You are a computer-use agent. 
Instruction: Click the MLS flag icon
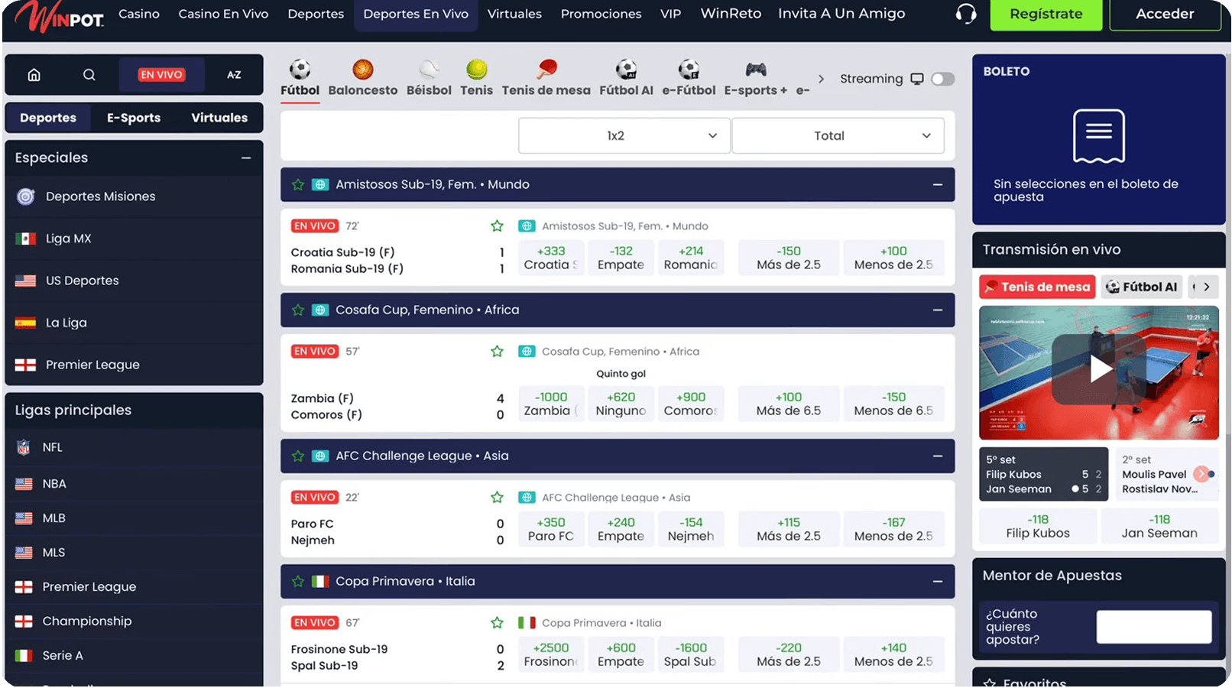point(24,553)
